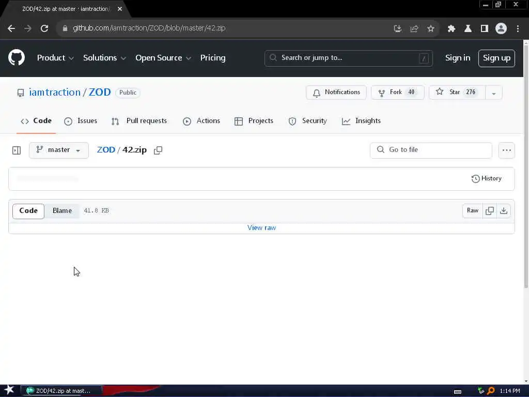This screenshot has height=397, width=529.
Task: Focus the Search or jump to field
Action: click(x=349, y=58)
